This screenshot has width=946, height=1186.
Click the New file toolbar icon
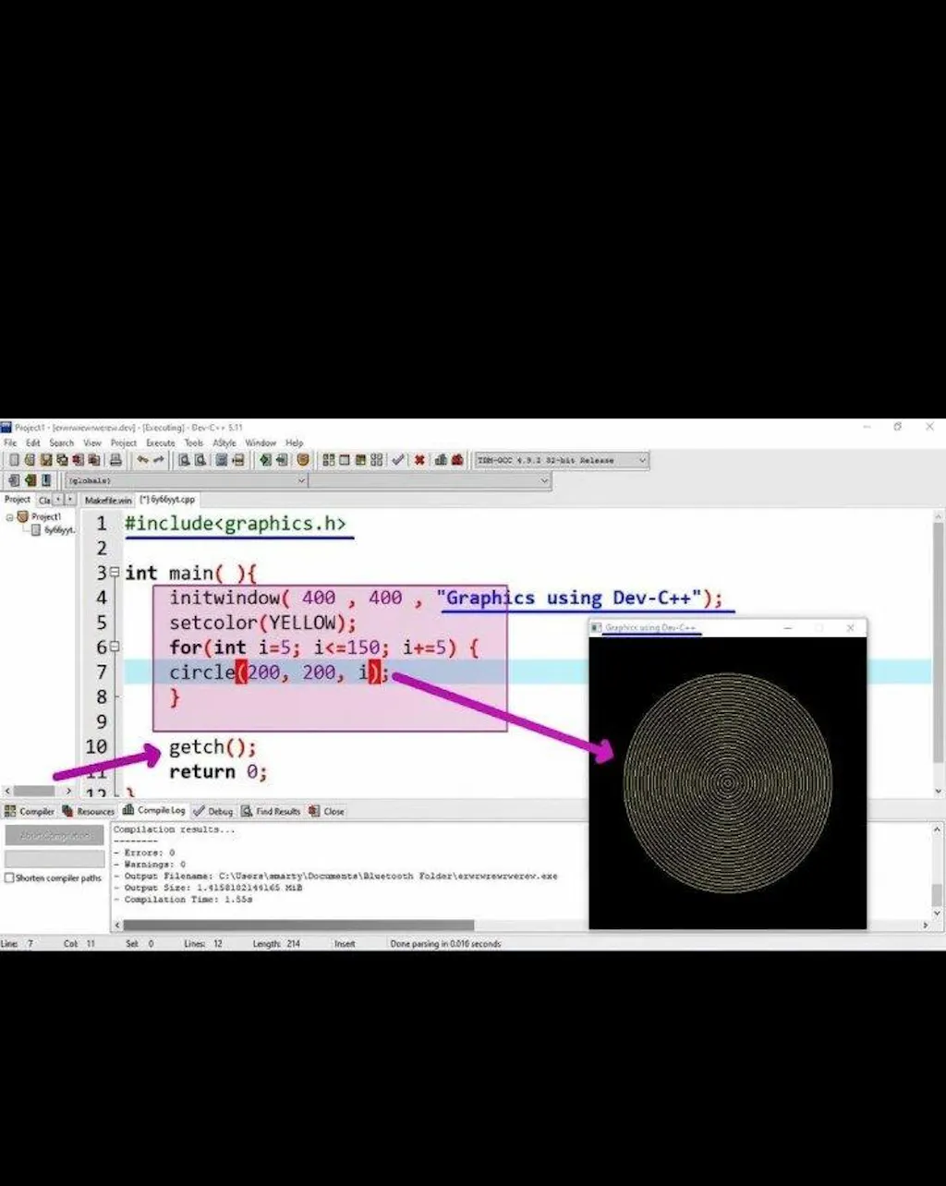tap(14, 460)
